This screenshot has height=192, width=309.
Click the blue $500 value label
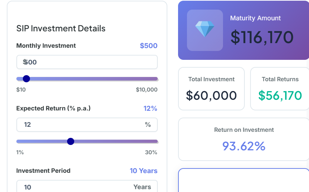(148, 46)
